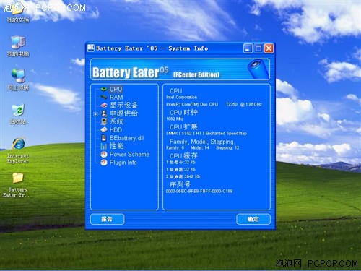Viewport: 361px width, 271px height.
Task: Open 我的电脑 desktop icon
Action: (18, 46)
